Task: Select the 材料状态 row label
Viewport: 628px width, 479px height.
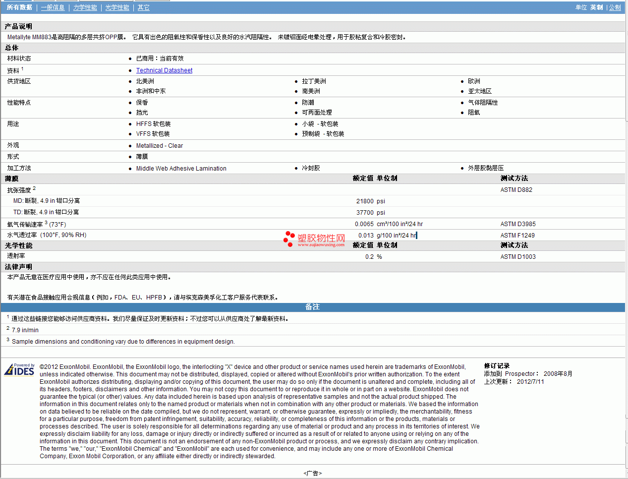Action: point(19,59)
